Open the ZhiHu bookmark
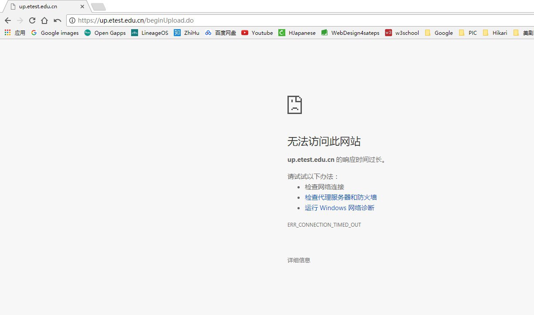534x315 pixels. [x=186, y=33]
